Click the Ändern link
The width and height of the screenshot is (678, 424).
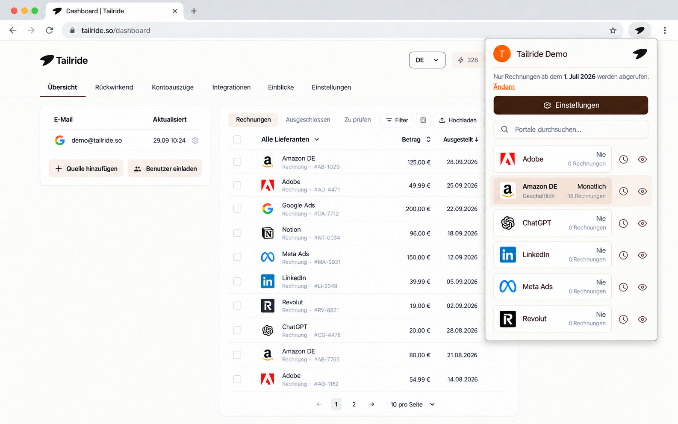(504, 87)
